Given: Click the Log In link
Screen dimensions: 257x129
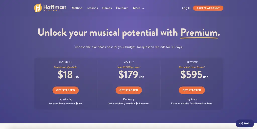Looking at the screenshot, I should coord(186,8).
